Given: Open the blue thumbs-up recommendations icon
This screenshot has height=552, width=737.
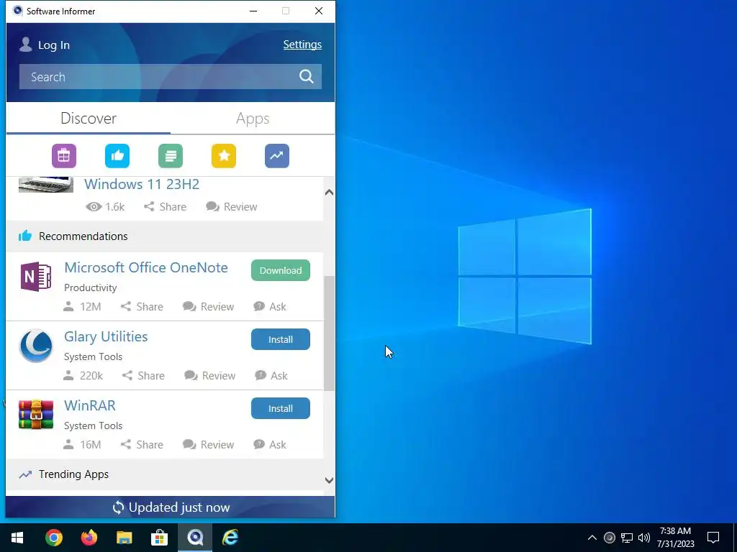Looking at the screenshot, I should [x=117, y=156].
